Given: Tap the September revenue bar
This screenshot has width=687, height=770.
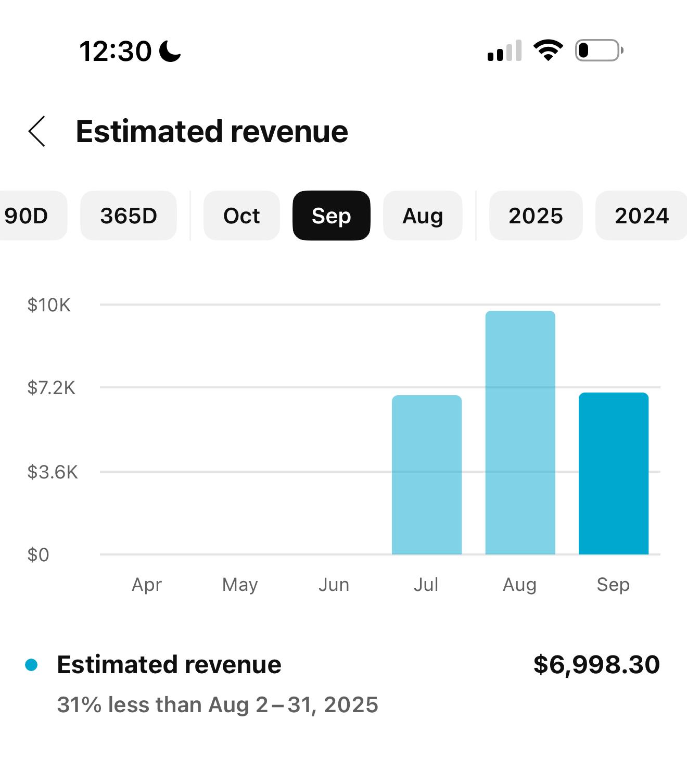Looking at the screenshot, I should click(x=614, y=473).
